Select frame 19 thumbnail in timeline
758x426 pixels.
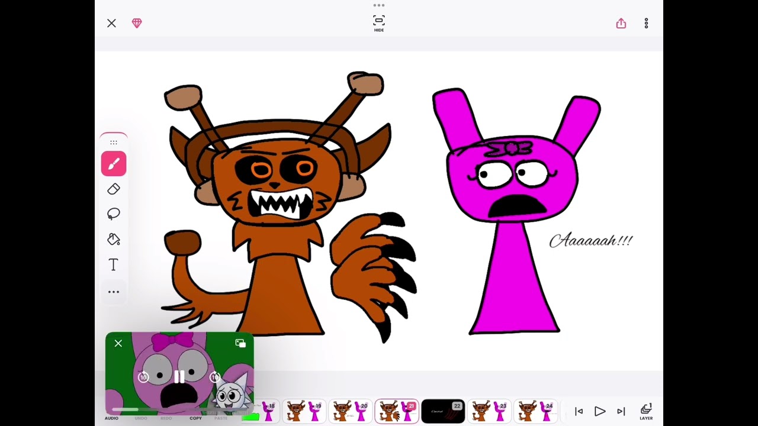tap(304, 411)
